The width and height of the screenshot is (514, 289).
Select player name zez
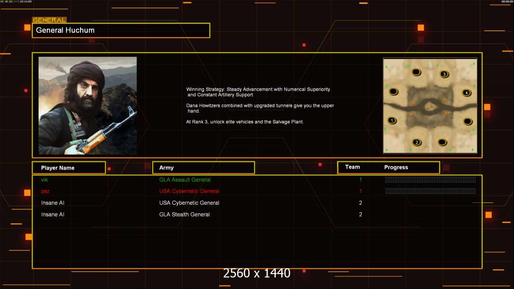45,191
